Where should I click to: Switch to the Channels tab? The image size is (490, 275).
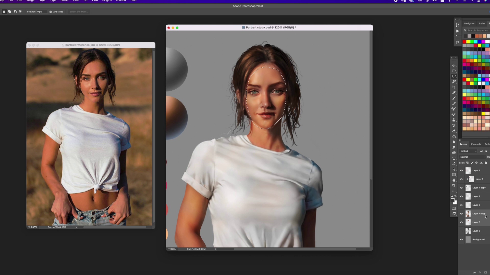click(x=476, y=144)
